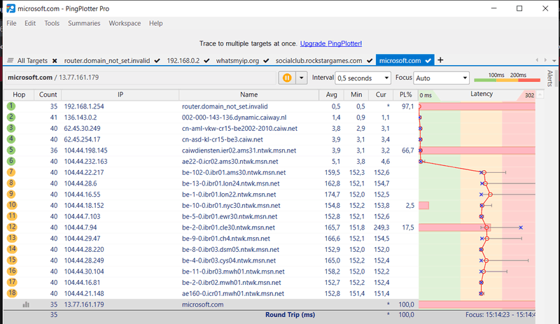The height and width of the screenshot is (324, 560).
Task: Click the bar chart icon on final hop row
Action: pos(26,304)
